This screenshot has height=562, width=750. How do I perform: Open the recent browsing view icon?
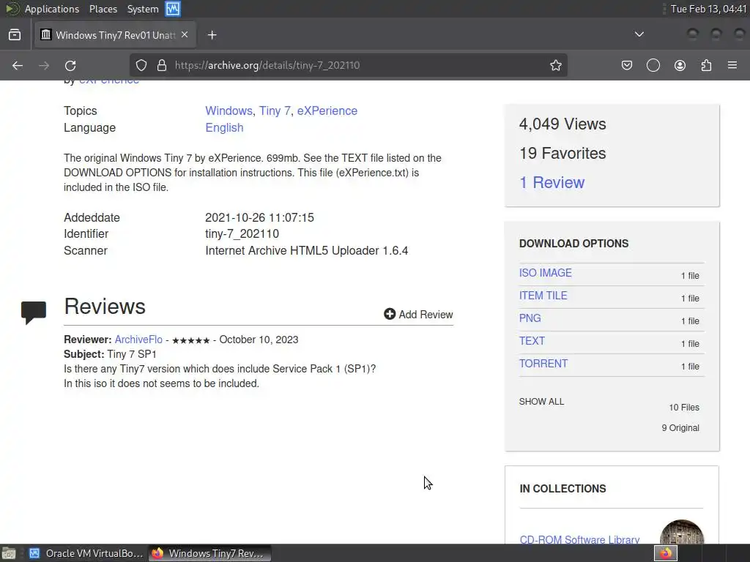click(15, 35)
